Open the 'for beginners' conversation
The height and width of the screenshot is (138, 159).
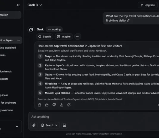[8, 103]
